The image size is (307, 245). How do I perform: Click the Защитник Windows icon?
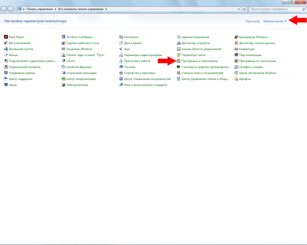pos(64,49)
